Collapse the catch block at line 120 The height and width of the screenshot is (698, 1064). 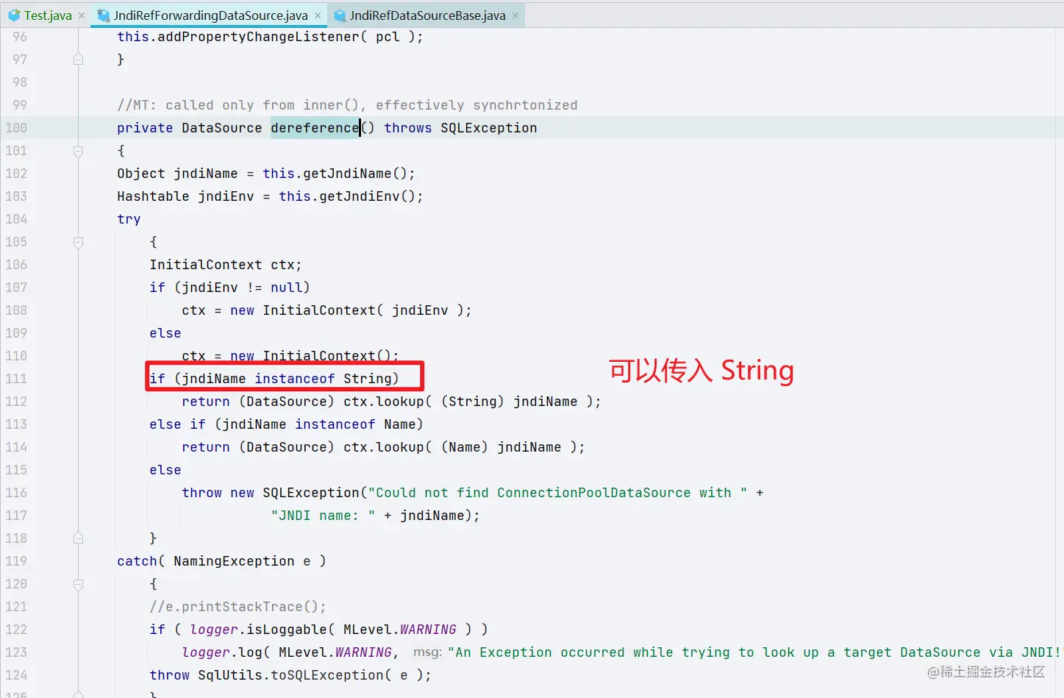(78, 584)
